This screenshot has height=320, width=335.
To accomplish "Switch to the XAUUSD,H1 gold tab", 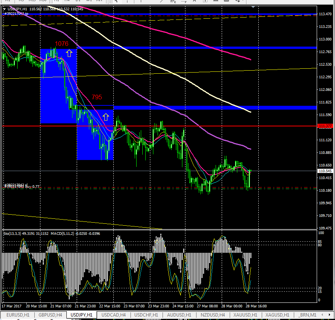I will [x=245, y=315].
